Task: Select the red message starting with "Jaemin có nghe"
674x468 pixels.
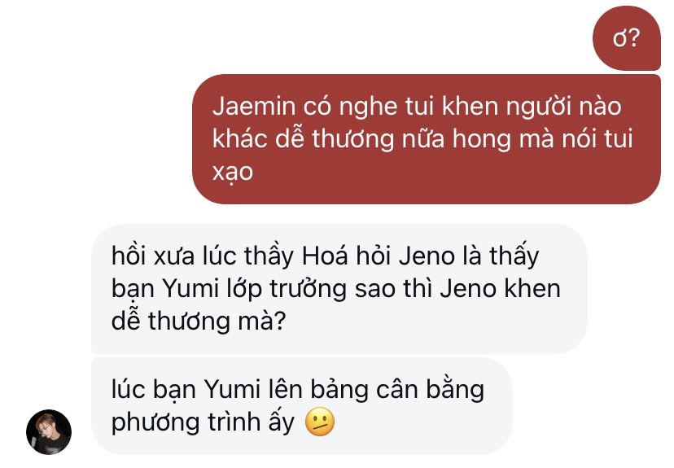Action: point(426,139)
